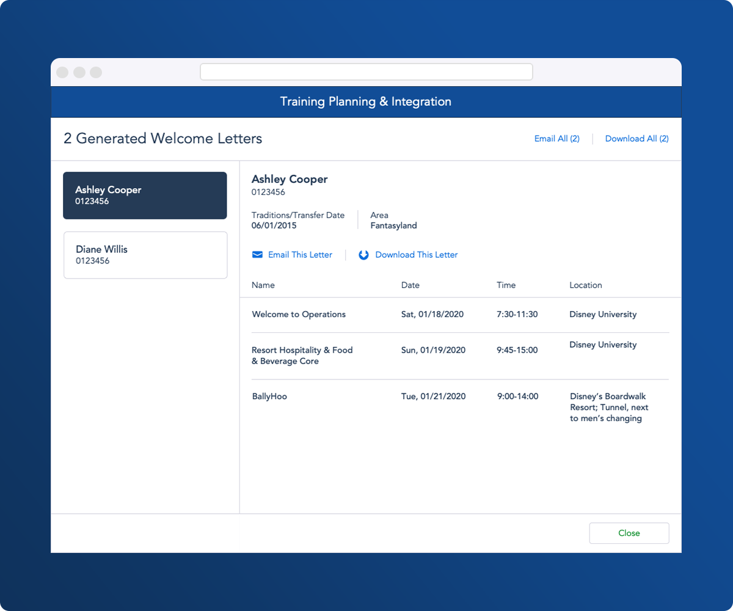Open the Email All (2) link

coord(557,139)
